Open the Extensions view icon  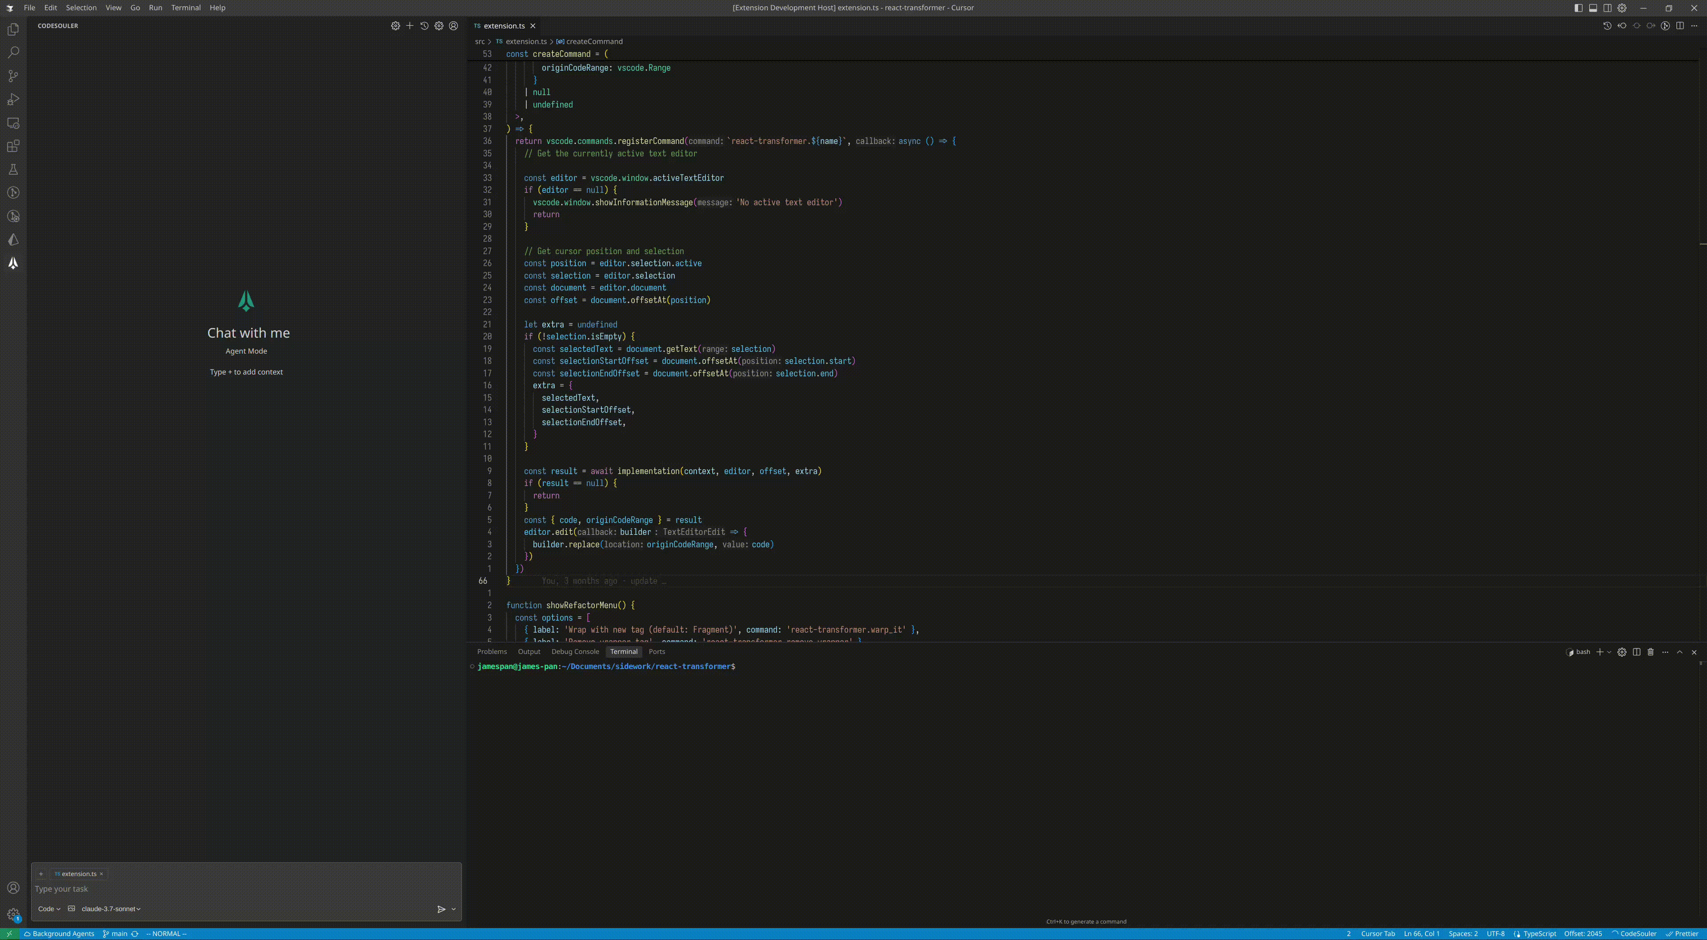tap(13, 147)
